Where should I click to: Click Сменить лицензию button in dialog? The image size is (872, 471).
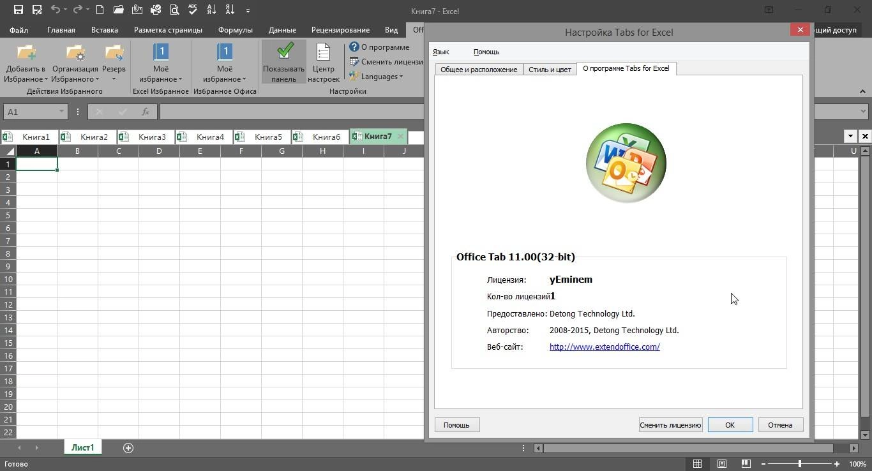(670, 425)
